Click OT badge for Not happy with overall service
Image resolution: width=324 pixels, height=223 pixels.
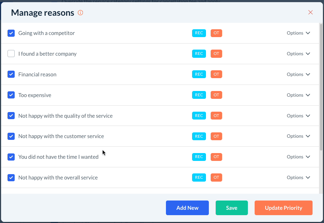[x=216, y=178]
